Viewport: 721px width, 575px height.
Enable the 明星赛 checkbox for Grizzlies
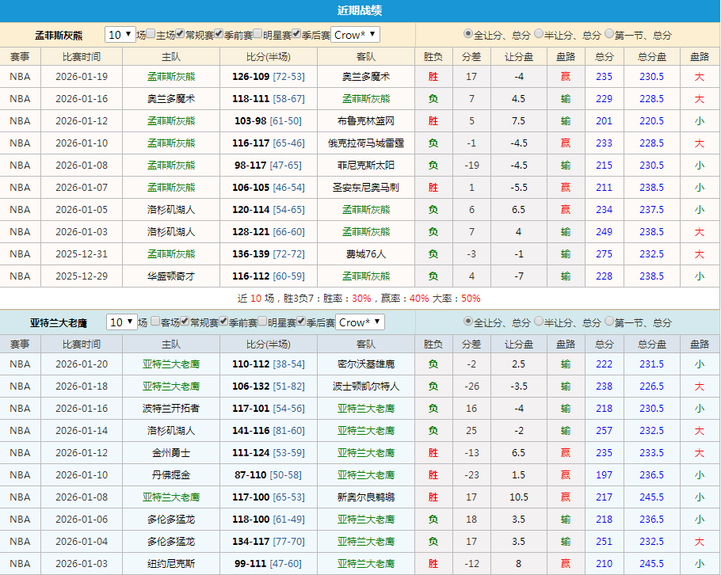[259, 35]
